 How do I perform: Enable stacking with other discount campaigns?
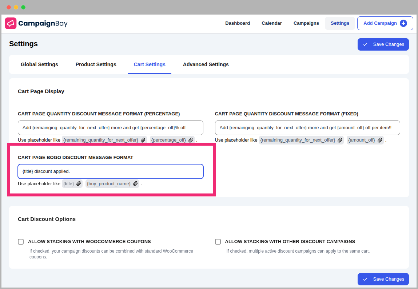click(218, 242)
